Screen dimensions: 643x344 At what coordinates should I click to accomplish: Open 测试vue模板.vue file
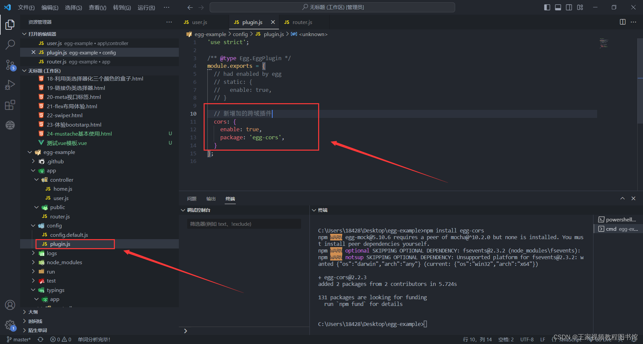click(99, 143)
